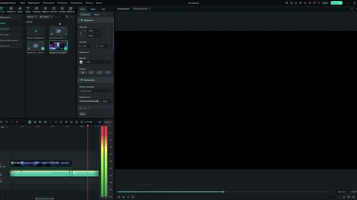Click the flip vertical button in the properties panel
The image size is (357, 200).
(x=91, y=73)
